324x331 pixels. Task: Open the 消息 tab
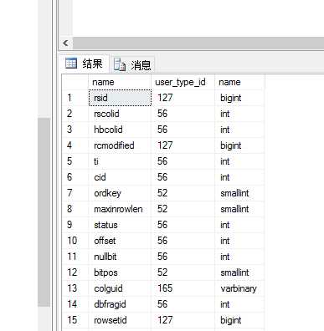coord(132,64)
